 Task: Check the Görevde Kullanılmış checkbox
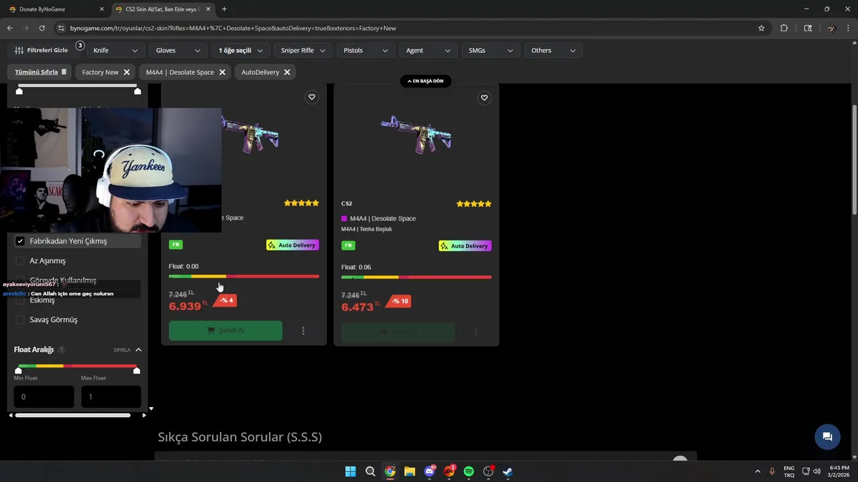(x=20, y=280)
